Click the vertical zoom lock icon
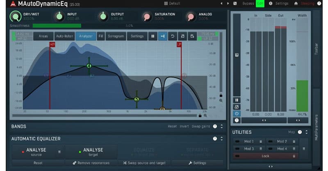 221,95
